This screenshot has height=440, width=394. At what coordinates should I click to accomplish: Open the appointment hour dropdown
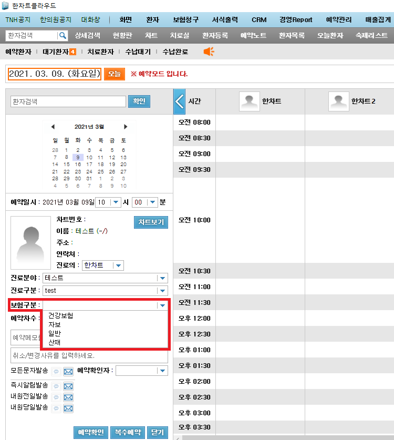click(x=116, y=202)
